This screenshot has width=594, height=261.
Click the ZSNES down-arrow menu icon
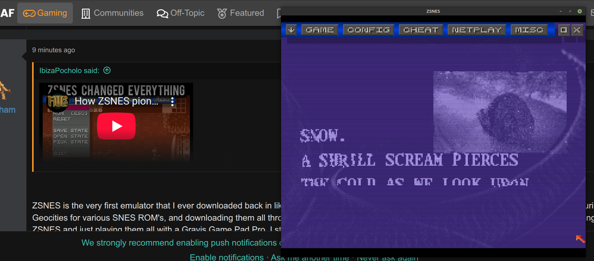point(291,30)
